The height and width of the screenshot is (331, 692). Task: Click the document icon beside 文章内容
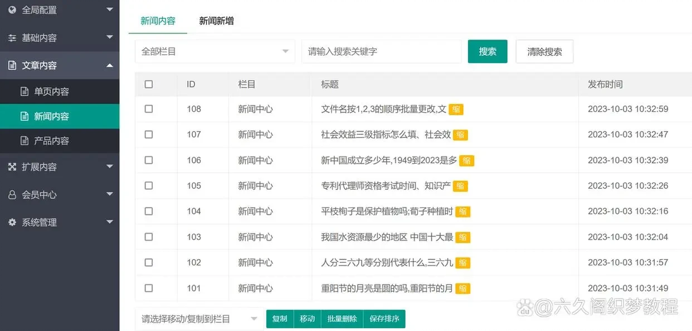[12, 66]
